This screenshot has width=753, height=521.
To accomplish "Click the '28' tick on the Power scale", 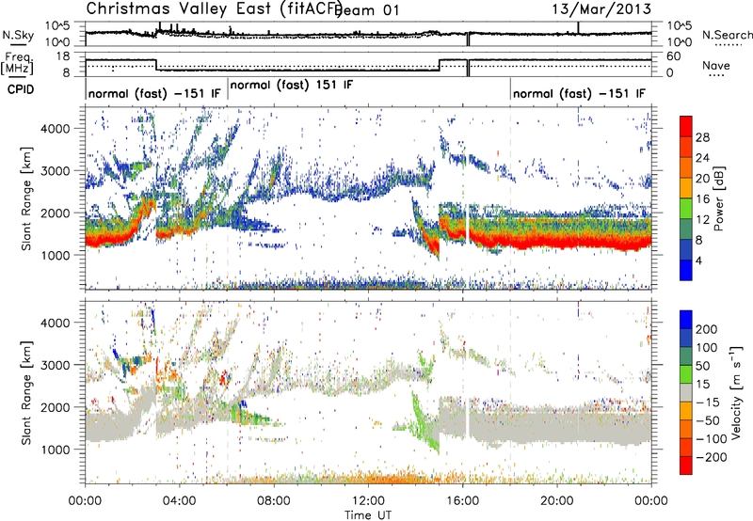I will click(702, 137).
